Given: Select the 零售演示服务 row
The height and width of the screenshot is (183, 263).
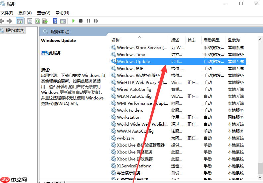Looking at the screenshot, I should click(178, 173).
